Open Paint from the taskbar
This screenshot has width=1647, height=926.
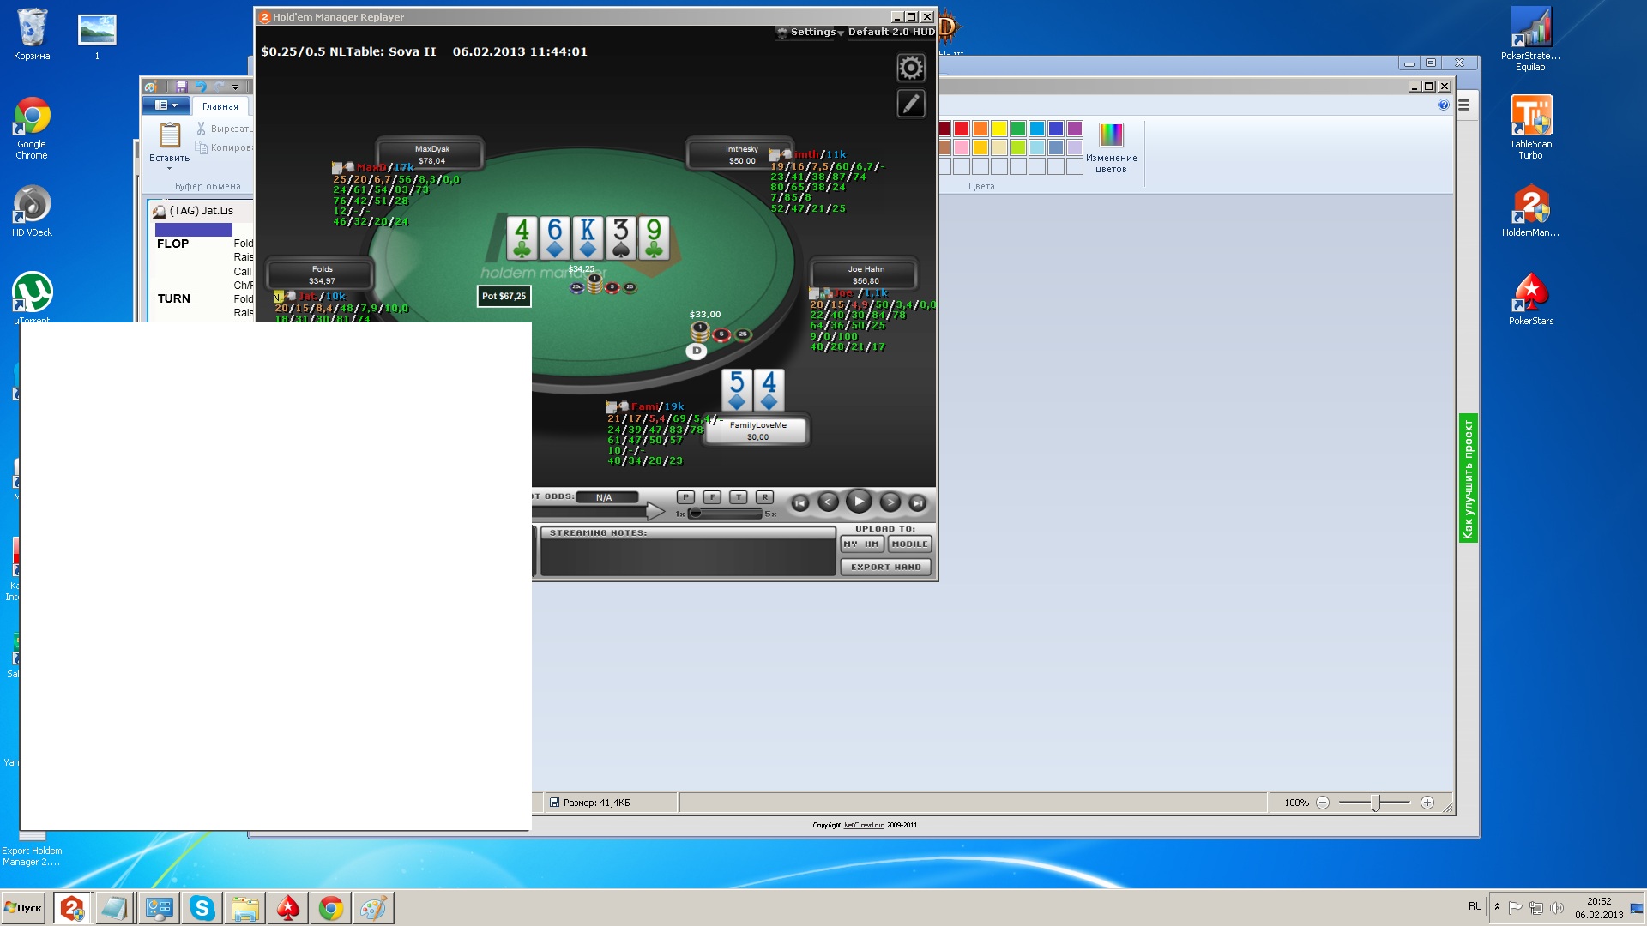pyautogui.click(x=373, y=908)
